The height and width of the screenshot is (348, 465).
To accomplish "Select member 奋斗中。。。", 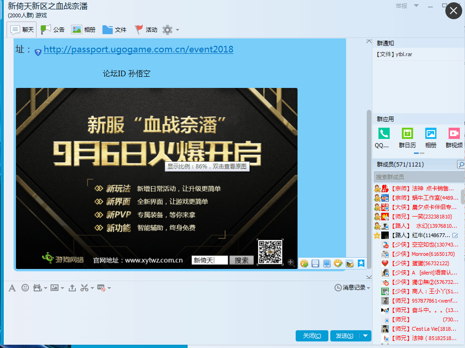I will (417, 310).
